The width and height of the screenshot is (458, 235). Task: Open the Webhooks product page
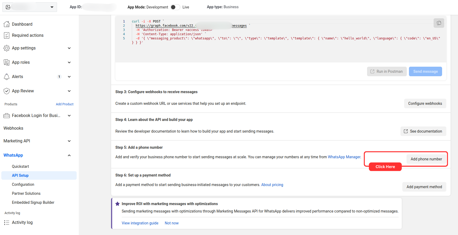click(x=13, y=128)
